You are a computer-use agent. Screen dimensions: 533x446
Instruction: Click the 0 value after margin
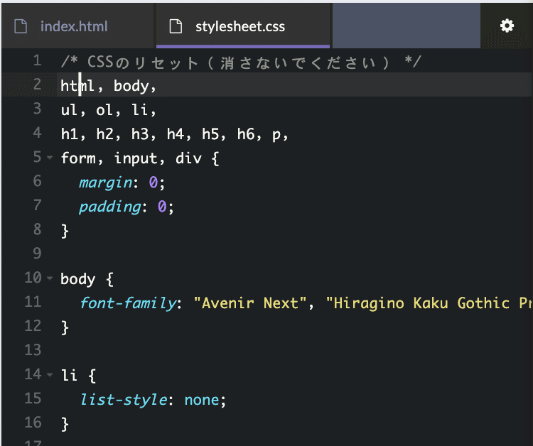click(x=153, y=183)
